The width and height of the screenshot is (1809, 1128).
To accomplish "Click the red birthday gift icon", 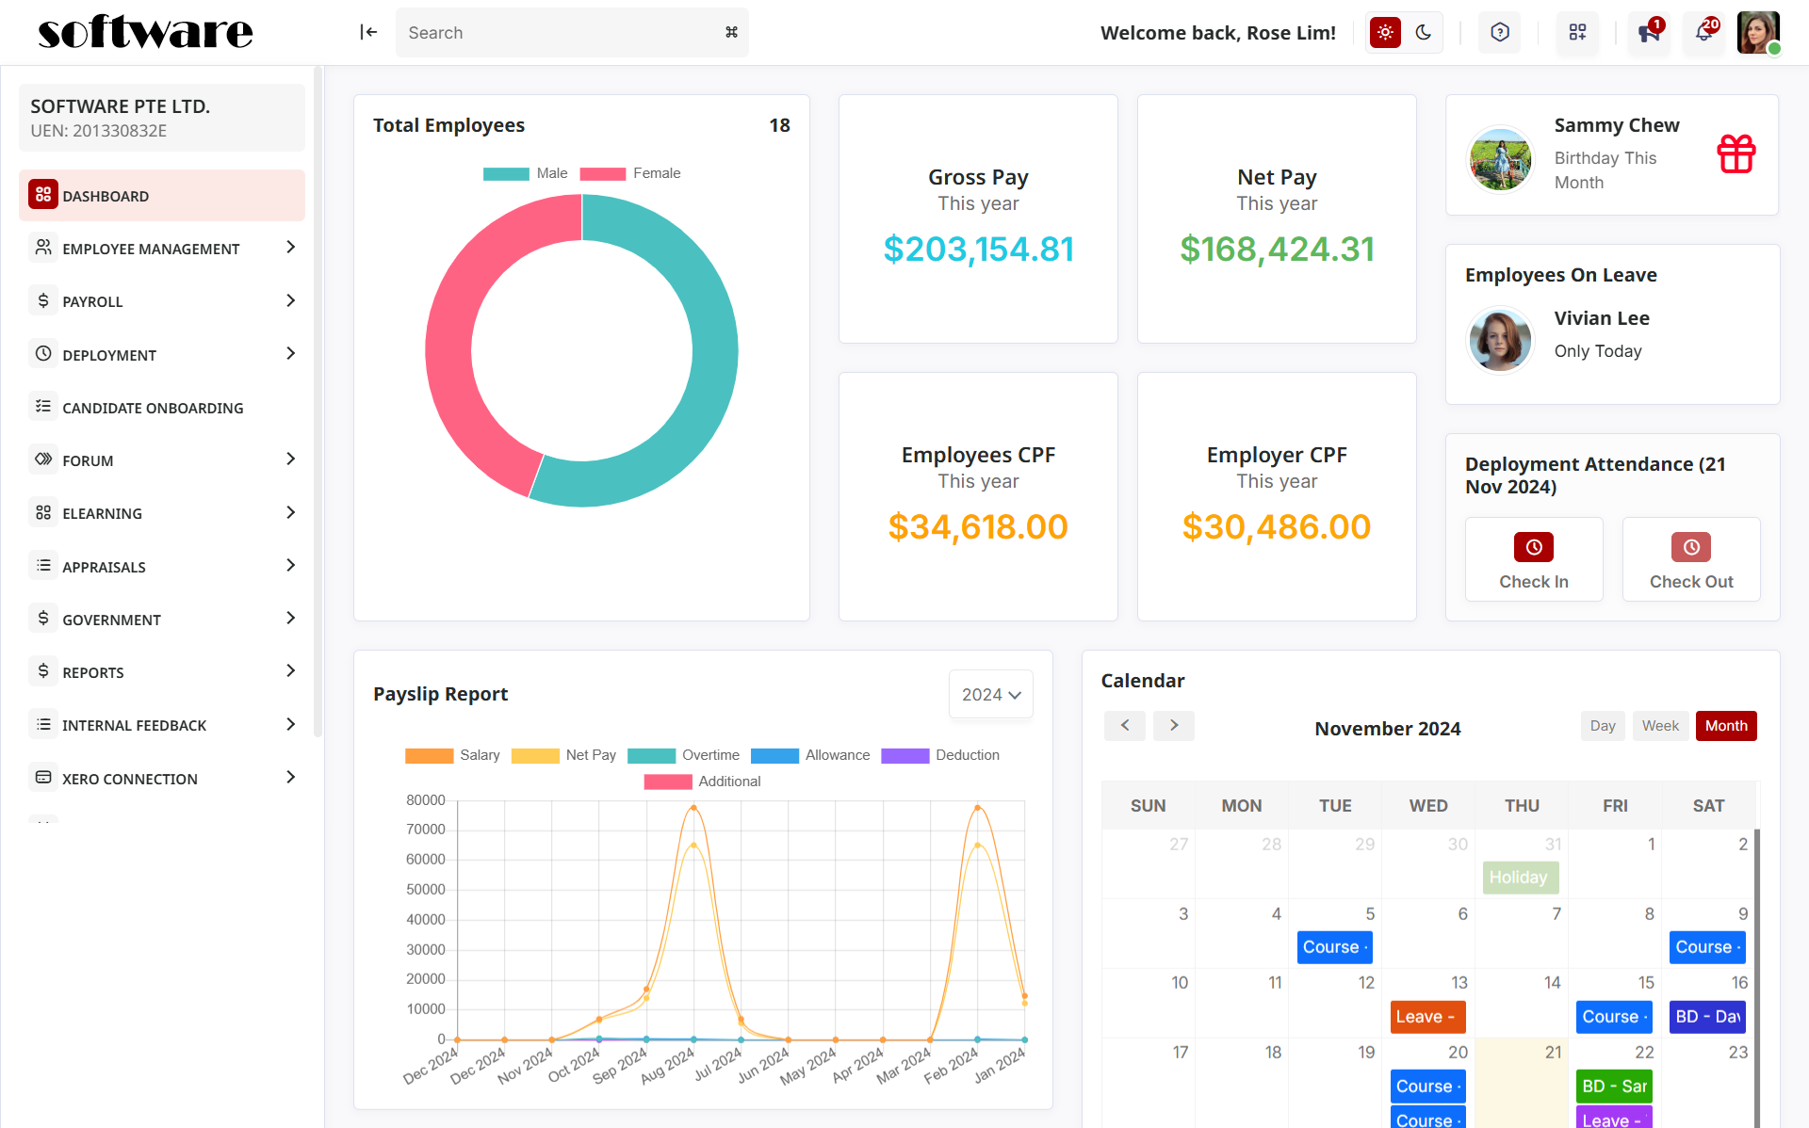I will pos(1736,153).
